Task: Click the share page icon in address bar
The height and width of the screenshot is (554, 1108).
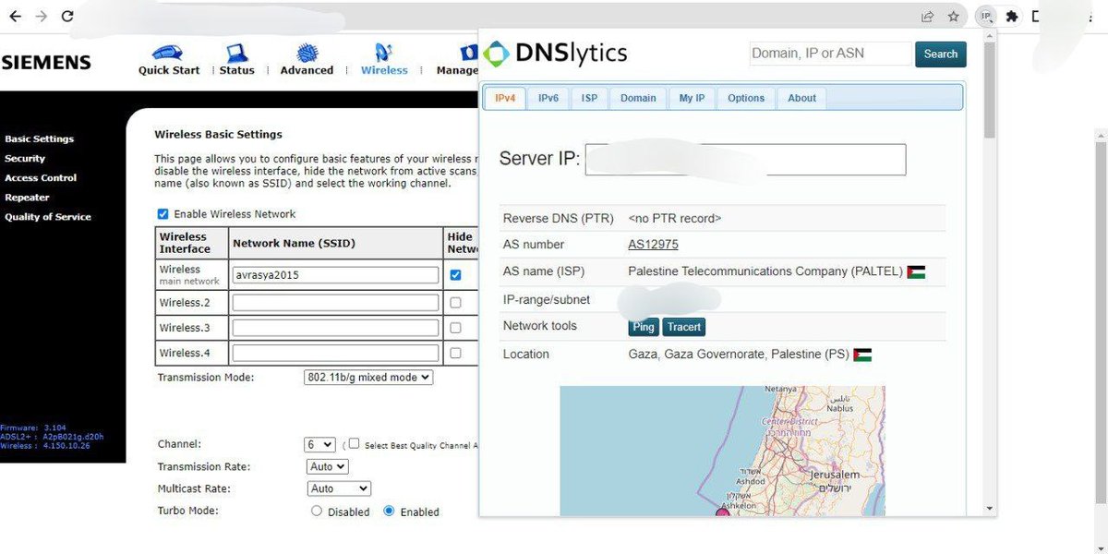Action: tap(927, 16)
